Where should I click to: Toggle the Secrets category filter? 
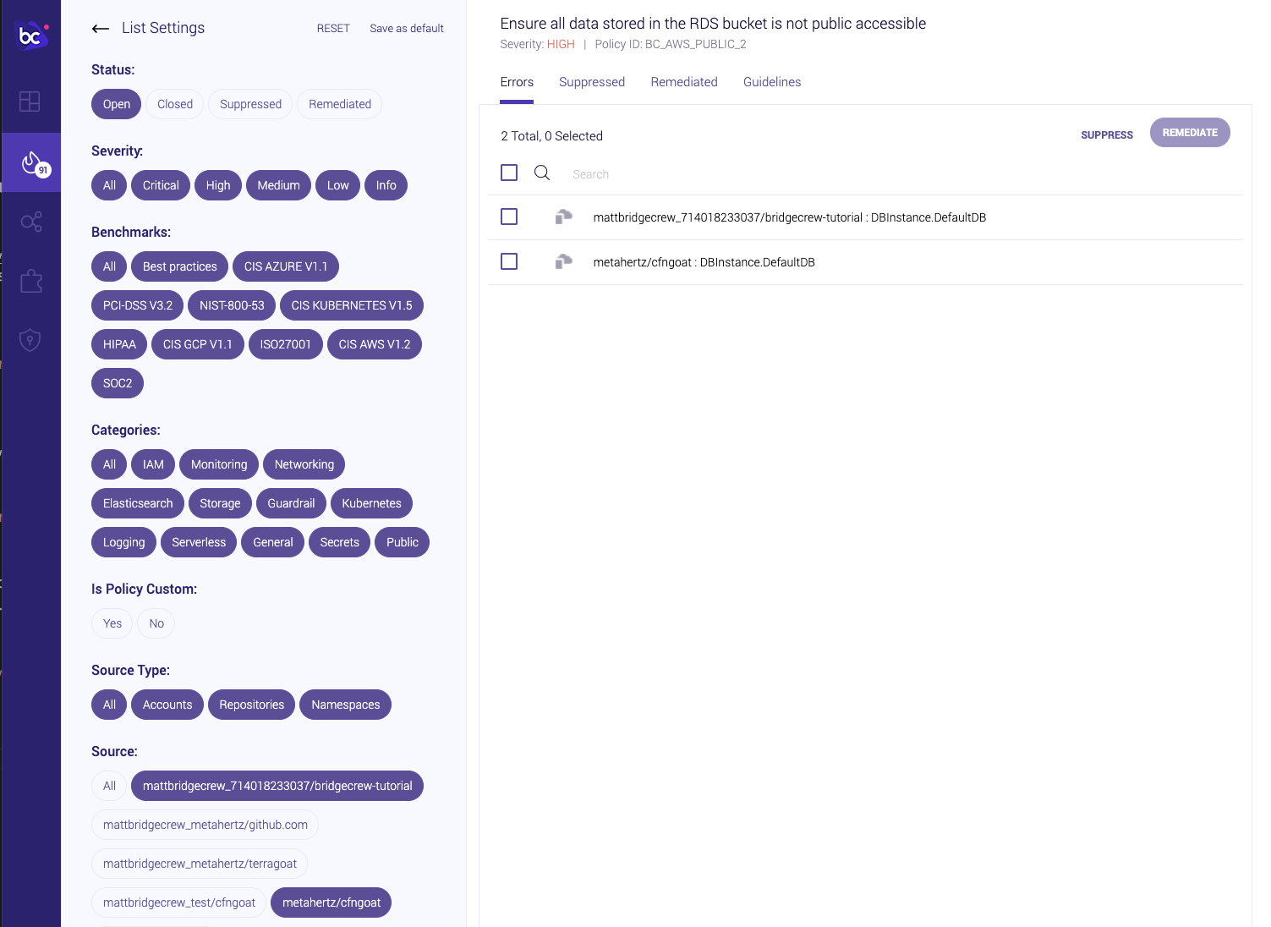339,542
